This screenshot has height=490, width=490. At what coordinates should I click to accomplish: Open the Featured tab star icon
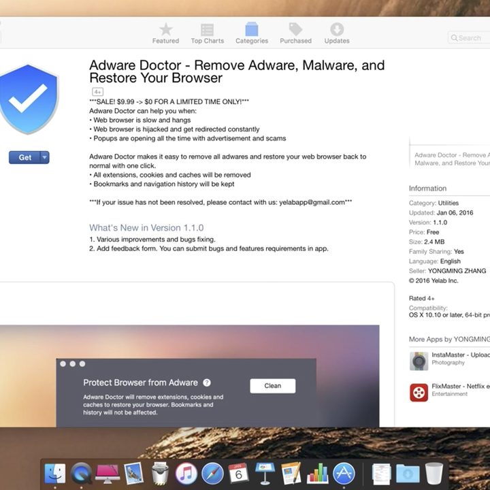pos(165,29)
